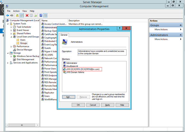The width and height of the screenshot is (186, 132).
Task: Collapse the Groups section in Actions pane
Action: point(181,25)
